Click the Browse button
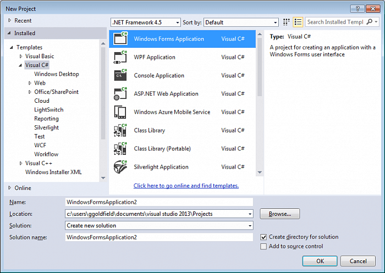This screenshot has height=273, width=385. 279,214
